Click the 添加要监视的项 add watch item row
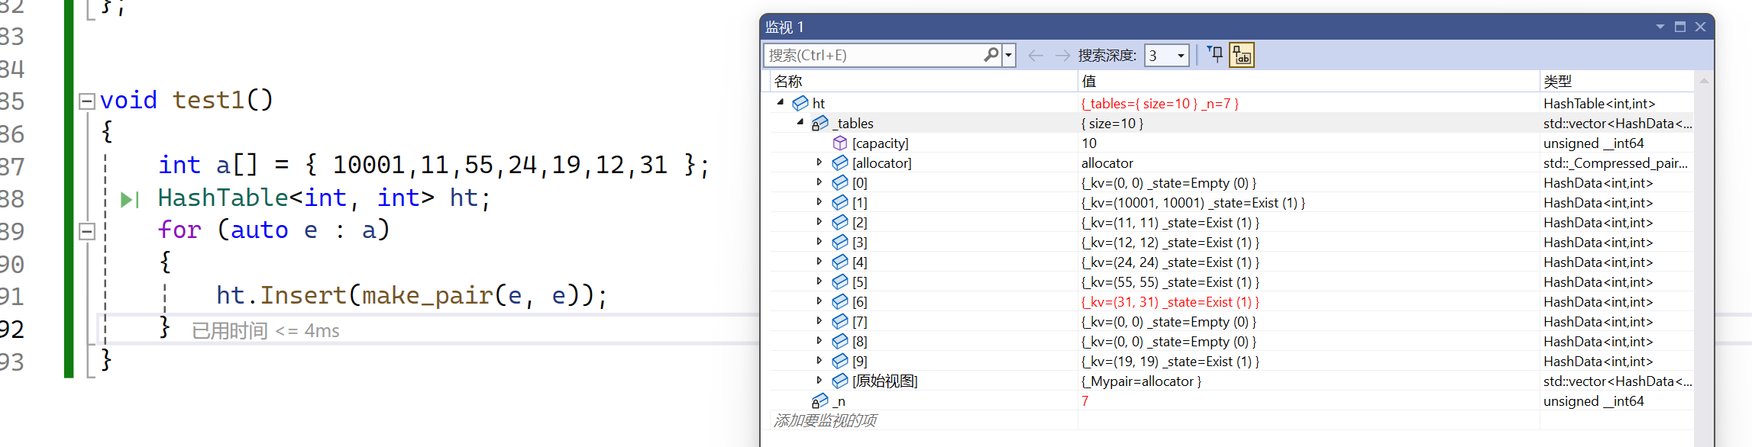The image size is (1752, 447). pyautogui.click(x=825, y=420)
